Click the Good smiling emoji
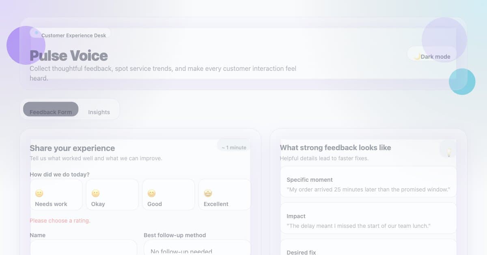Viewport: 487px width, 255px height. 151,193
